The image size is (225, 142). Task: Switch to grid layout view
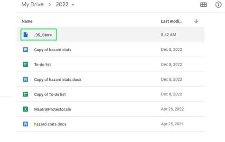(x=203, y=5)
